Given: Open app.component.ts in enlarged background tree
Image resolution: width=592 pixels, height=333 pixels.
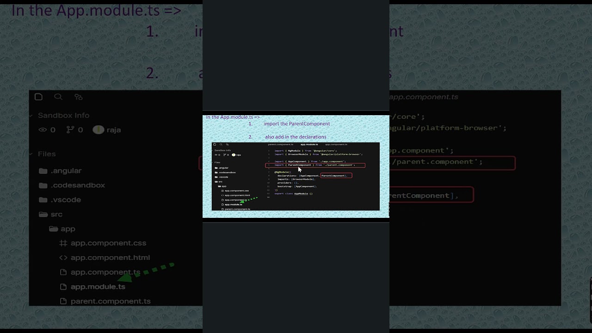Looking at the screenshot, I should [x=100, y=272].
